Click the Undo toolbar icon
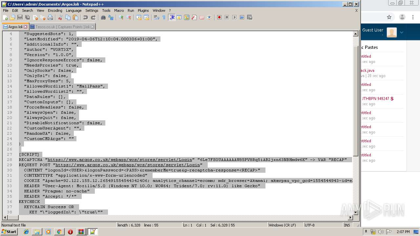 pyautogui.click(x=86, y=17)
